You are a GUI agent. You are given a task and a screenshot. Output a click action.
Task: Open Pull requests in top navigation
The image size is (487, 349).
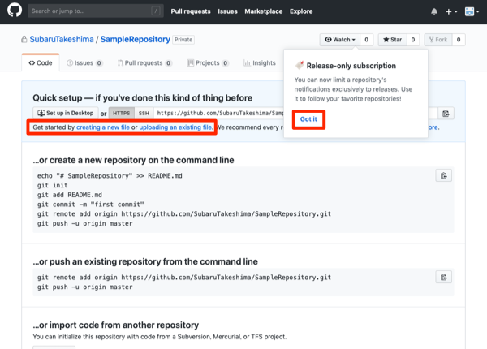pos(191,11)
